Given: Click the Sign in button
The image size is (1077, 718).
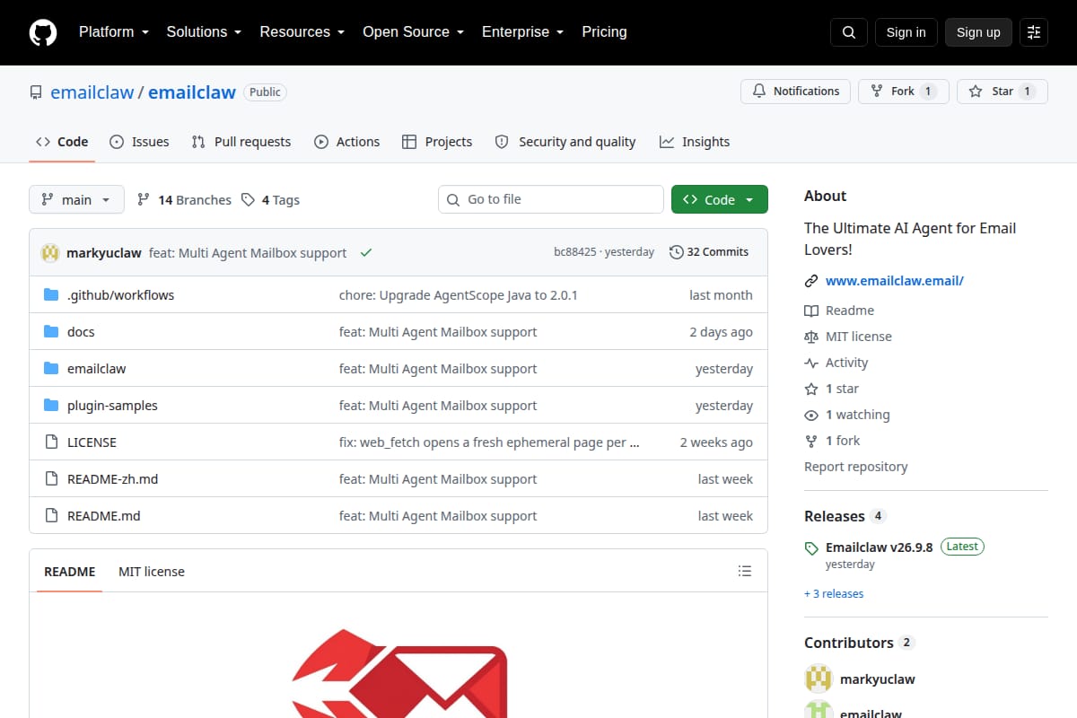Looking at the screenshot, I should click(x=906, y=32).
